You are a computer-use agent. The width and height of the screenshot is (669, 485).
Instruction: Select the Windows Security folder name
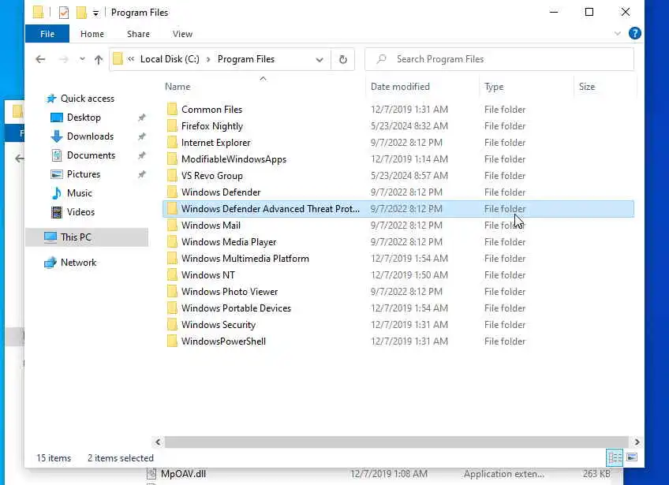[x=219, y=325]
